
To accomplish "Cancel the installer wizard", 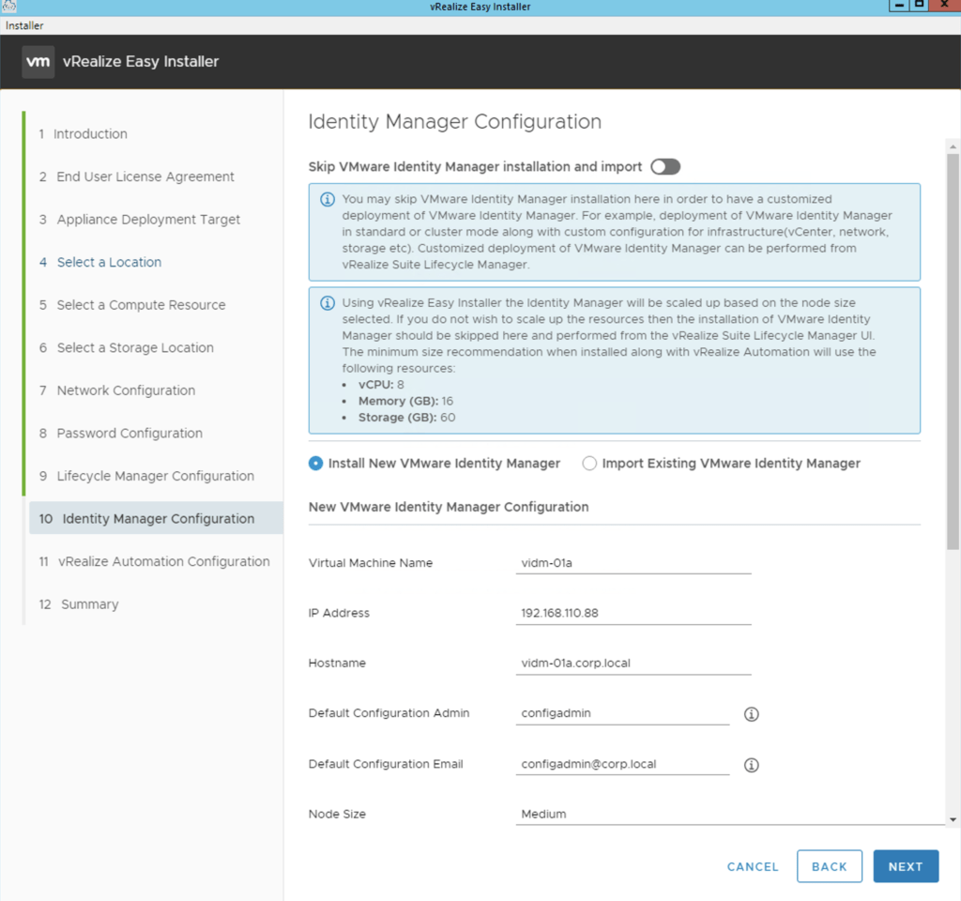I will [x=753, y=867].
